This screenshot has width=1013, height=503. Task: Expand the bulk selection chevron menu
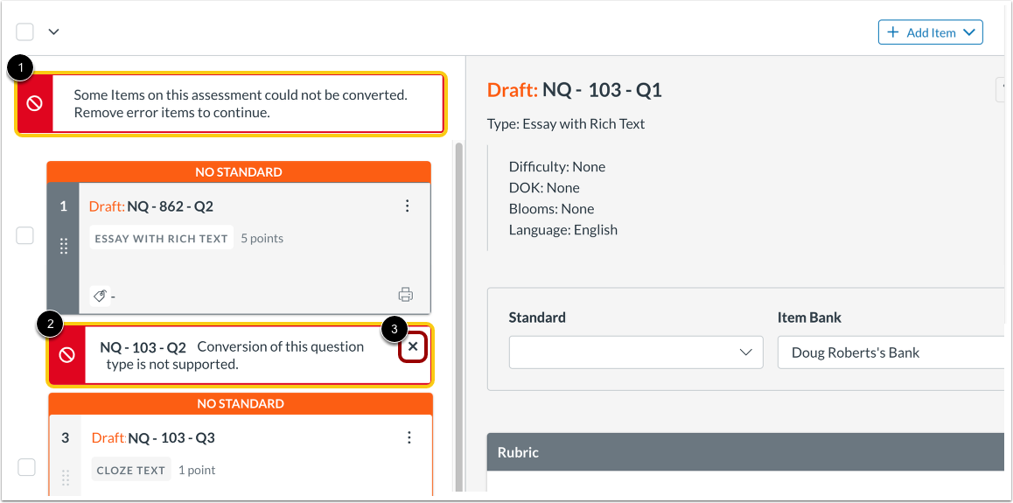click(x=54, y=31)
